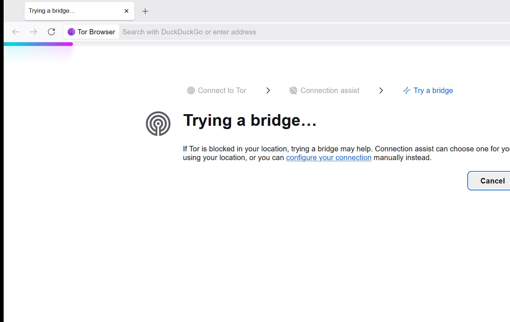Click the Tor Browser identity box

tap(92, 32)
